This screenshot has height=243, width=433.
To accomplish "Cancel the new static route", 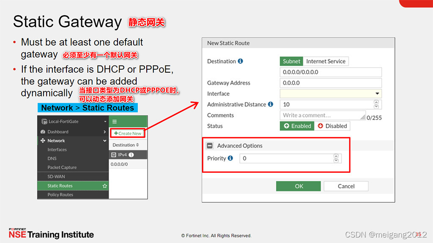I will click(346, 186).
